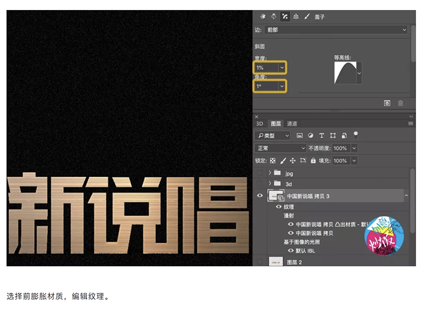
Task: Switch to the 通道 tab
Action: (292, 124)
